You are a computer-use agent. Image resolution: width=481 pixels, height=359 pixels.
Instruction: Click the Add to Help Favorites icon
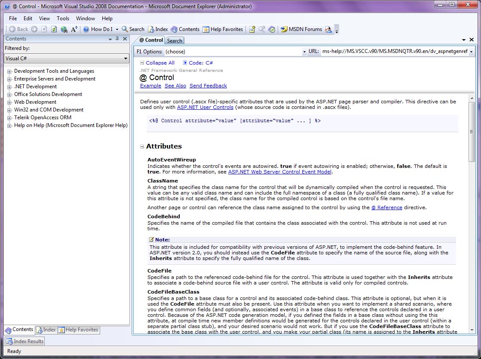tap(252, 29)
